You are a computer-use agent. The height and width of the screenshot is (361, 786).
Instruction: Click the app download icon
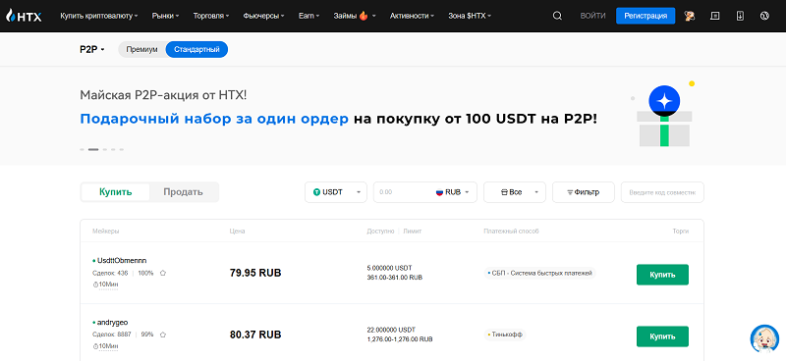tap(740, 16)
